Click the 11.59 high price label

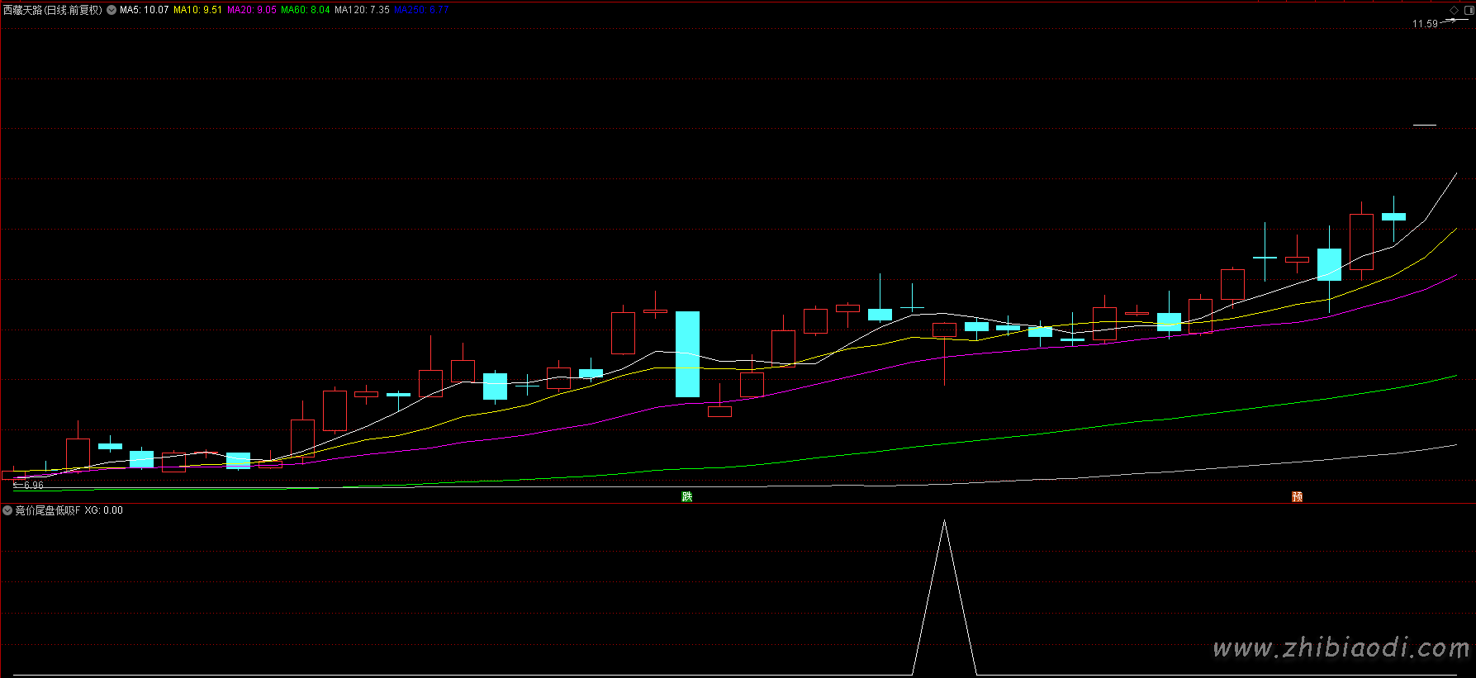click(x=1425, y=24)
